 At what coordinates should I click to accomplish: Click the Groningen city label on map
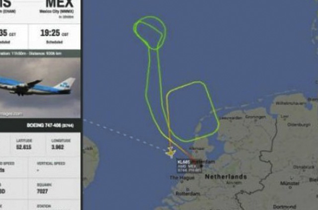click(x=255, y=117)
